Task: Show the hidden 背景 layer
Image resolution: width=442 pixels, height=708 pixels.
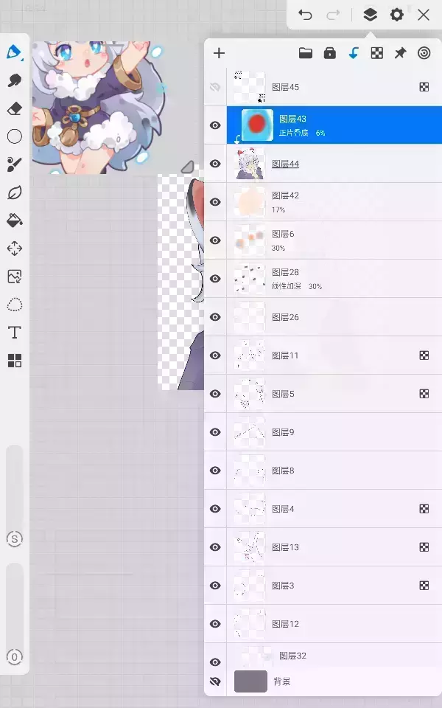Action: click(215, 681)
